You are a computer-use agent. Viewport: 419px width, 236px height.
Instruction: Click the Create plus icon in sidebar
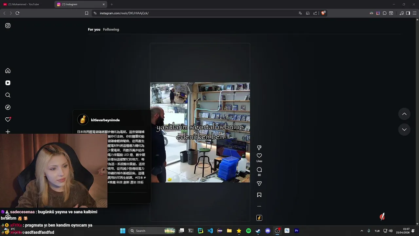click(x=8, y=132)
